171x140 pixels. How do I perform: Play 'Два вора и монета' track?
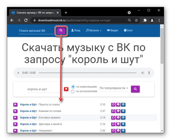coord(15,124)
